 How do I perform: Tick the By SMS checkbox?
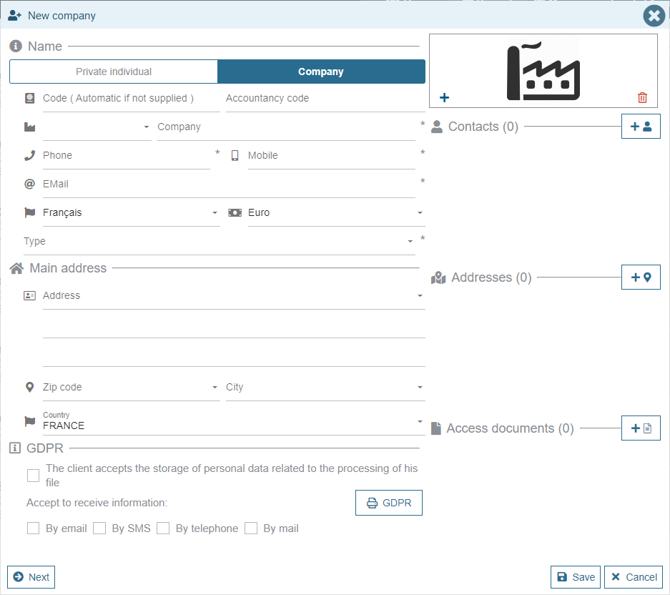click(x=99, y=528)
